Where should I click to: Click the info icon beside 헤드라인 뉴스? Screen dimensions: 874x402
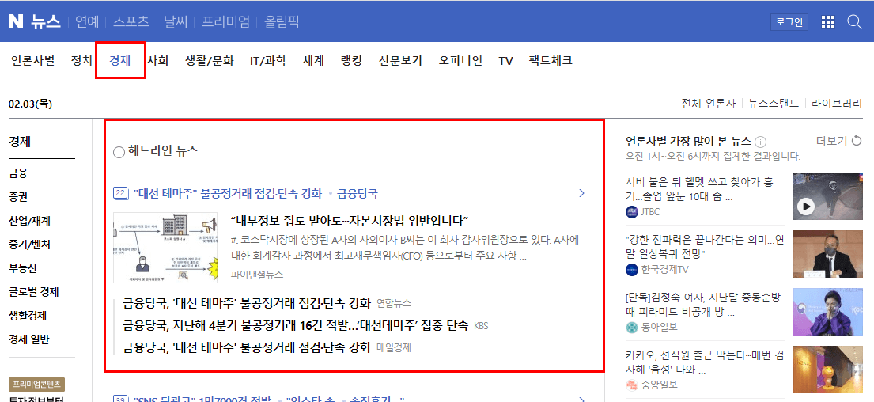[118, 152]
